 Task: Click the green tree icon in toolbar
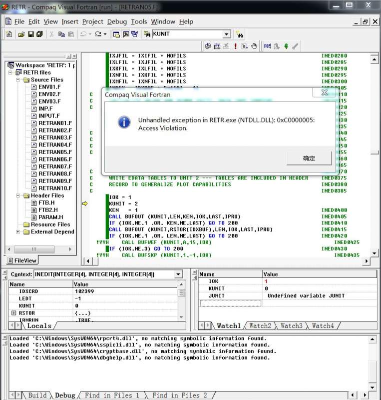coord(286,46)
